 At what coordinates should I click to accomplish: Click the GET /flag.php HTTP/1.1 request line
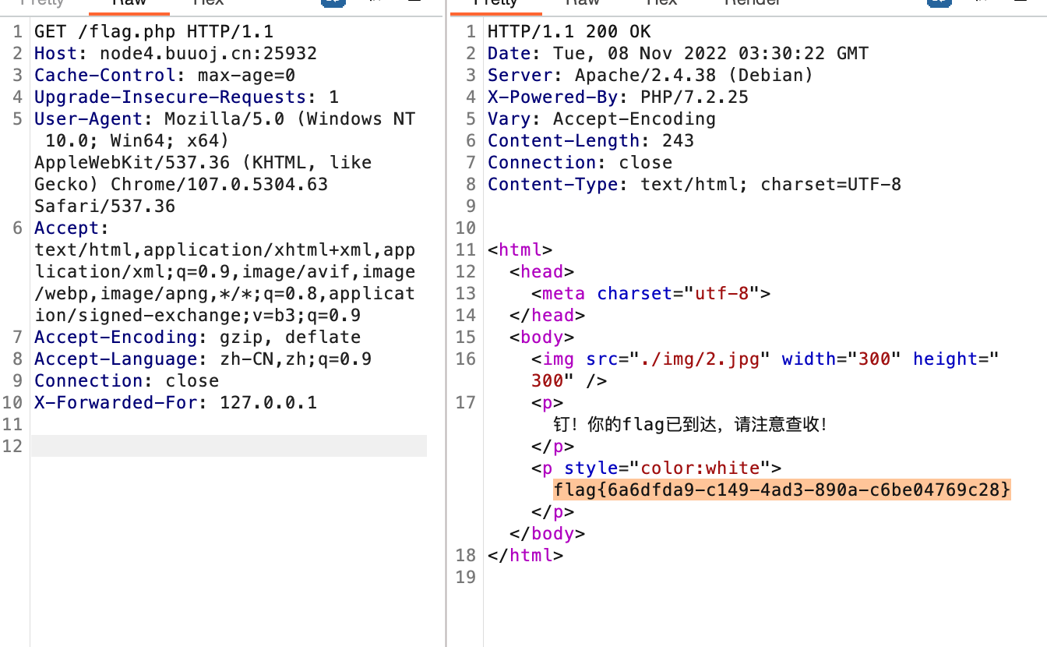153,32
